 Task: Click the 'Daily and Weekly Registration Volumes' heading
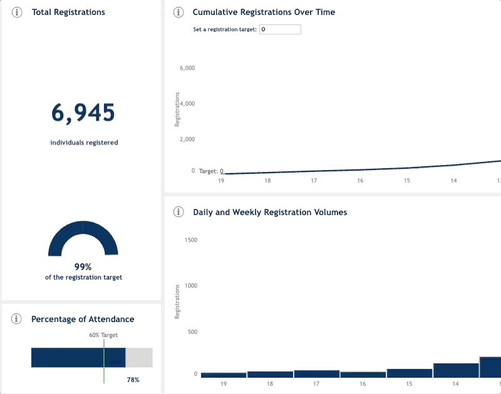tap(270, 212)
